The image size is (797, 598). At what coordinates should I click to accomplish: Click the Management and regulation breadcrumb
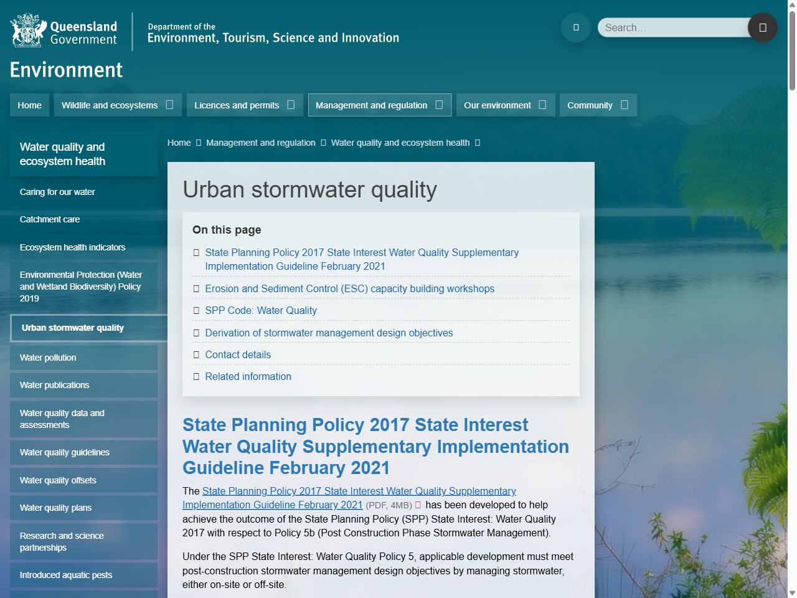click(261, 143)
